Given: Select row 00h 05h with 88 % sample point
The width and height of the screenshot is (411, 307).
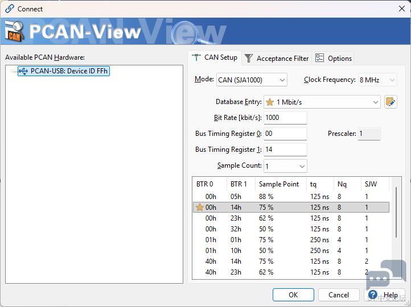Looking at the screenshot, I should 291,197.
